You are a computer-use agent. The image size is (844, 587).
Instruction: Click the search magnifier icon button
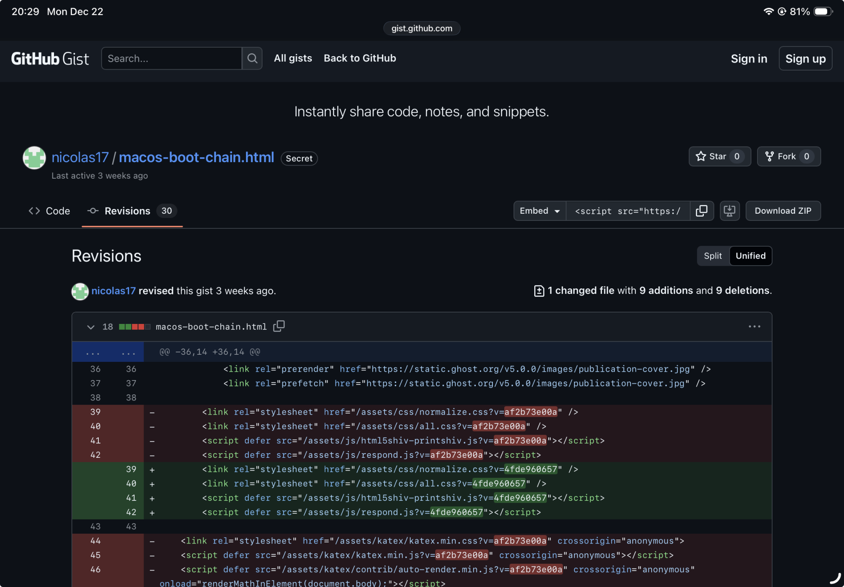[x=252, y=58]
